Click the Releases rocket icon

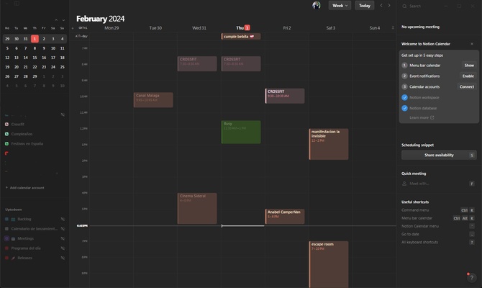(x=13, y=258)
